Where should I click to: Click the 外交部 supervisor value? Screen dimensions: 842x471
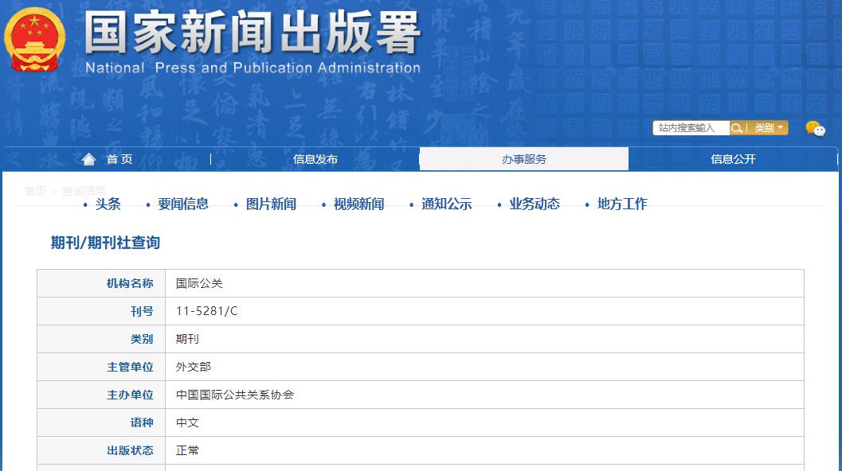click(194, 367)
